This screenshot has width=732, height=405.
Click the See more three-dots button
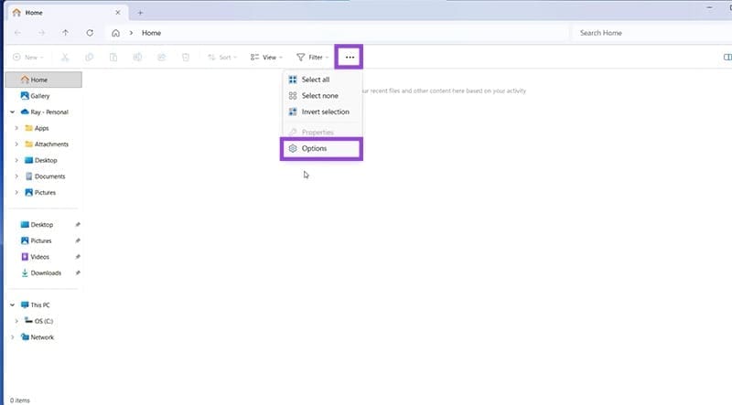tap(350, 57)
